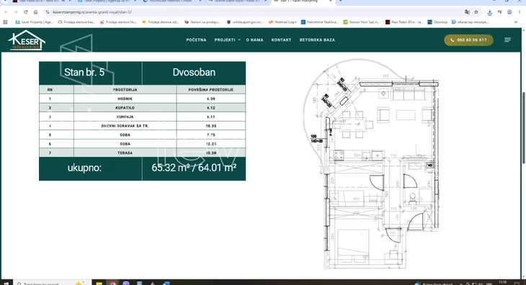Click the Keser Inženjering logo
Viewport: 526px width, 285px height.
pos(27,40)
